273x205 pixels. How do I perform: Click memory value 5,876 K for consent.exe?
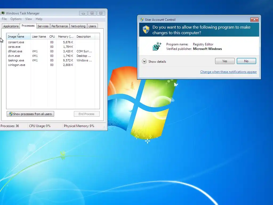68,42
